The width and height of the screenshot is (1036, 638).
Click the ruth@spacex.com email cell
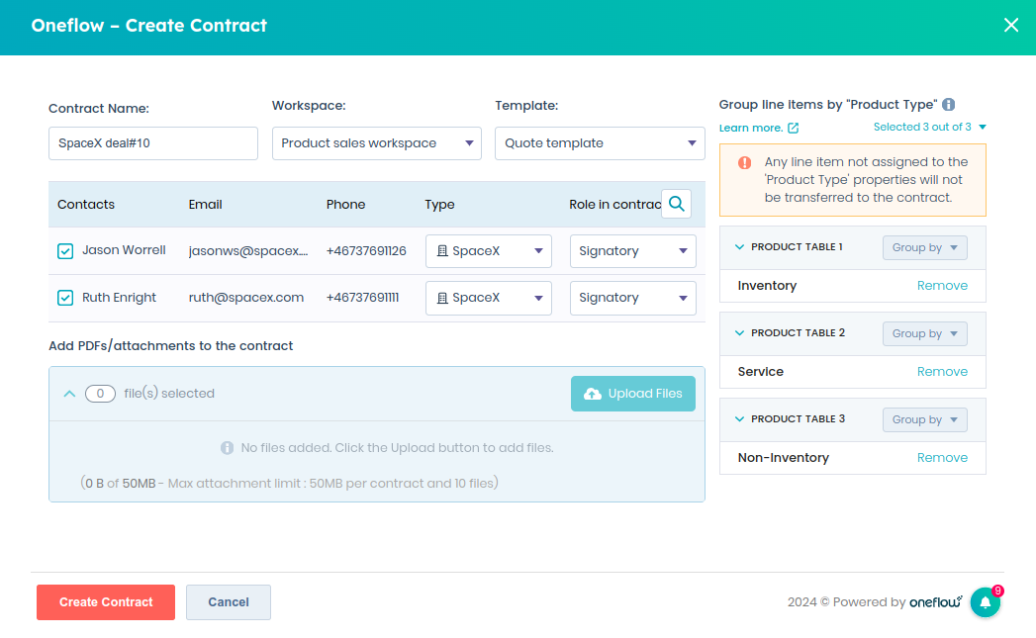pyautogui.click(x=246, y=298)
